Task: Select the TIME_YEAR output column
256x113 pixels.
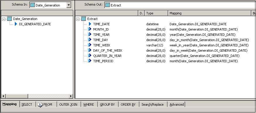Action: tap(101, 35)
